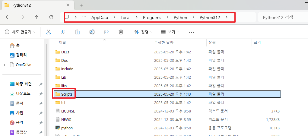Select the DLLs folder icon
Image resolution: width=308 pixels, height=136 pixels.
[57, 52]
